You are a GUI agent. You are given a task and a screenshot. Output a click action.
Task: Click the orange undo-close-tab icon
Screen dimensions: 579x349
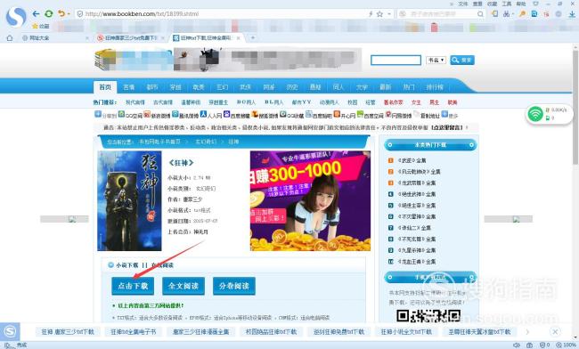tap(61, 13)
